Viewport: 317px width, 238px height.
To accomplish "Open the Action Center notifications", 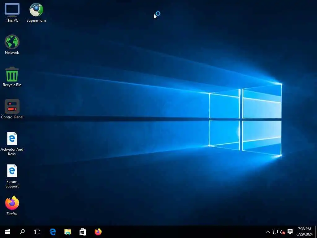I will point(290,232).
